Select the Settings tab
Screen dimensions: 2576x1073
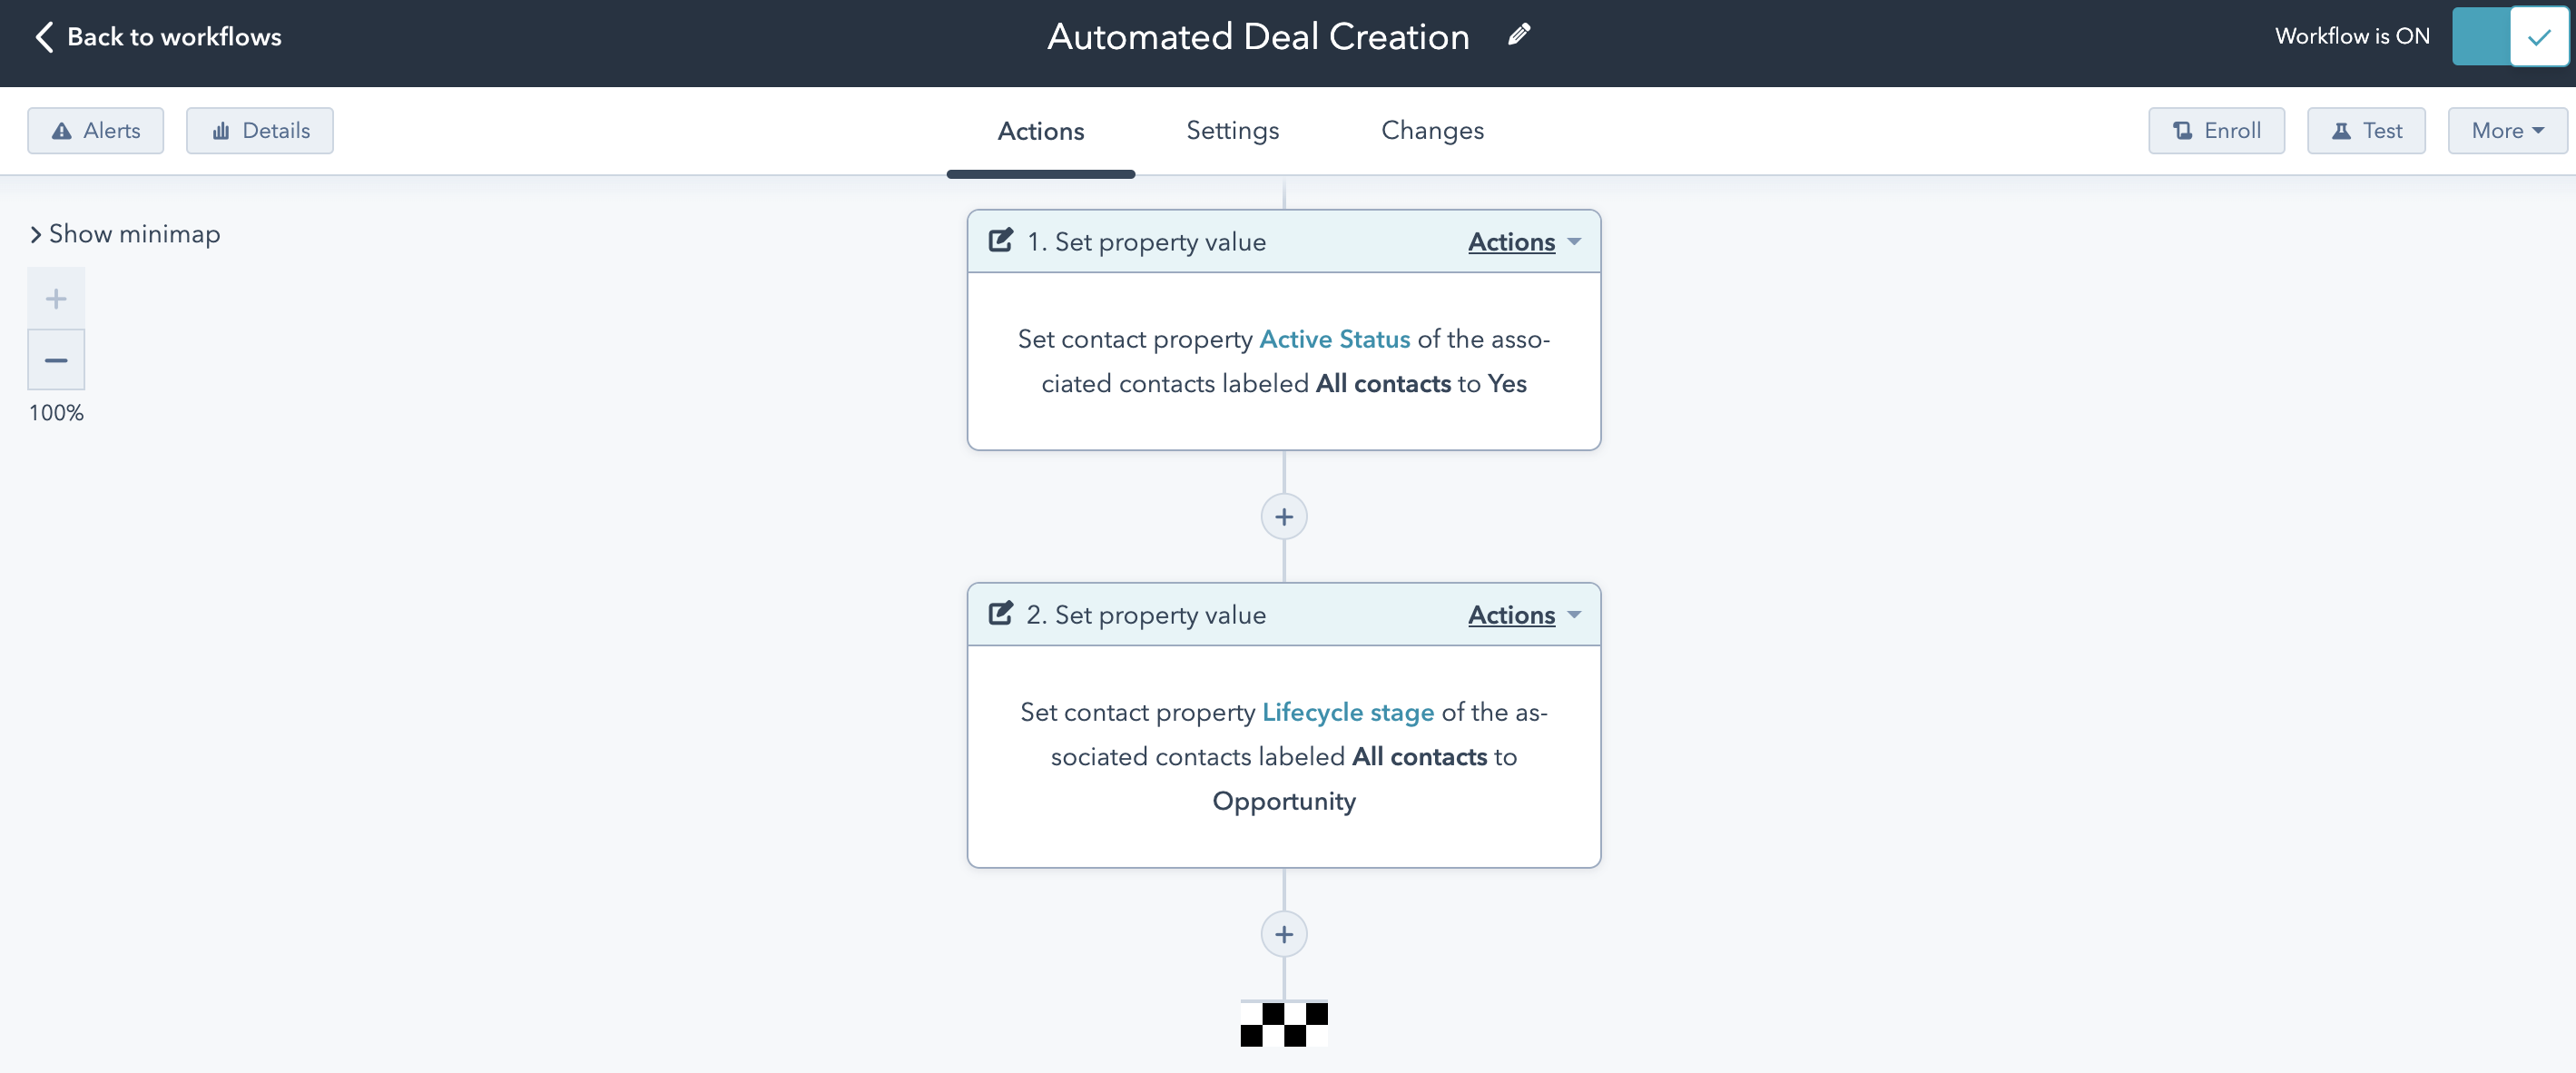coord(1232,130)
